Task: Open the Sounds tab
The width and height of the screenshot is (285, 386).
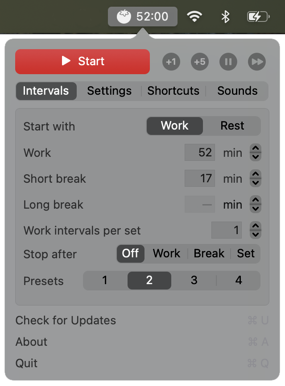Action: 237,91
